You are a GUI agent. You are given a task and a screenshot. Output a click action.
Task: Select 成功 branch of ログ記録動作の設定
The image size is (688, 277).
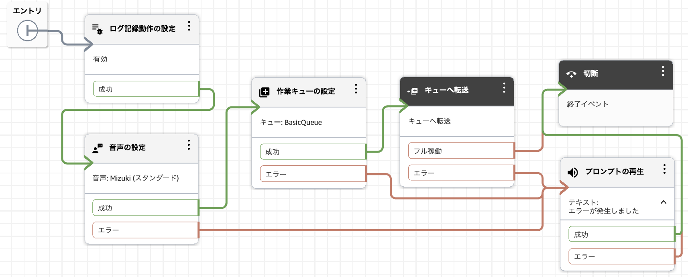click(x=146, y=89)
